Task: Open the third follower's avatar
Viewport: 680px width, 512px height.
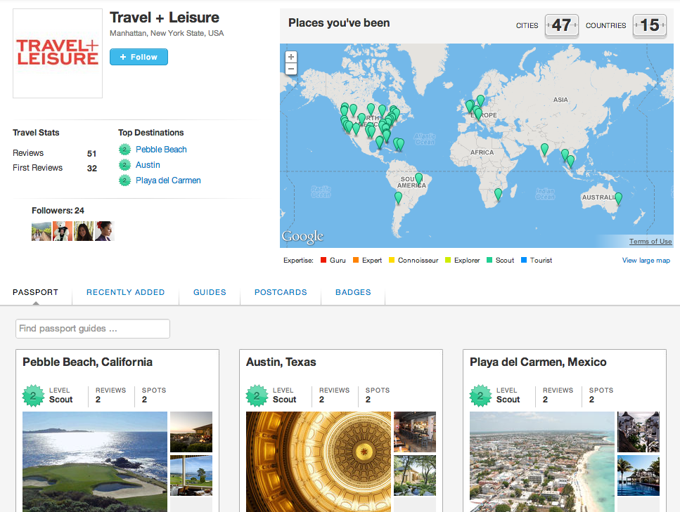Action: pyautogui.click(x=84, y=231)
